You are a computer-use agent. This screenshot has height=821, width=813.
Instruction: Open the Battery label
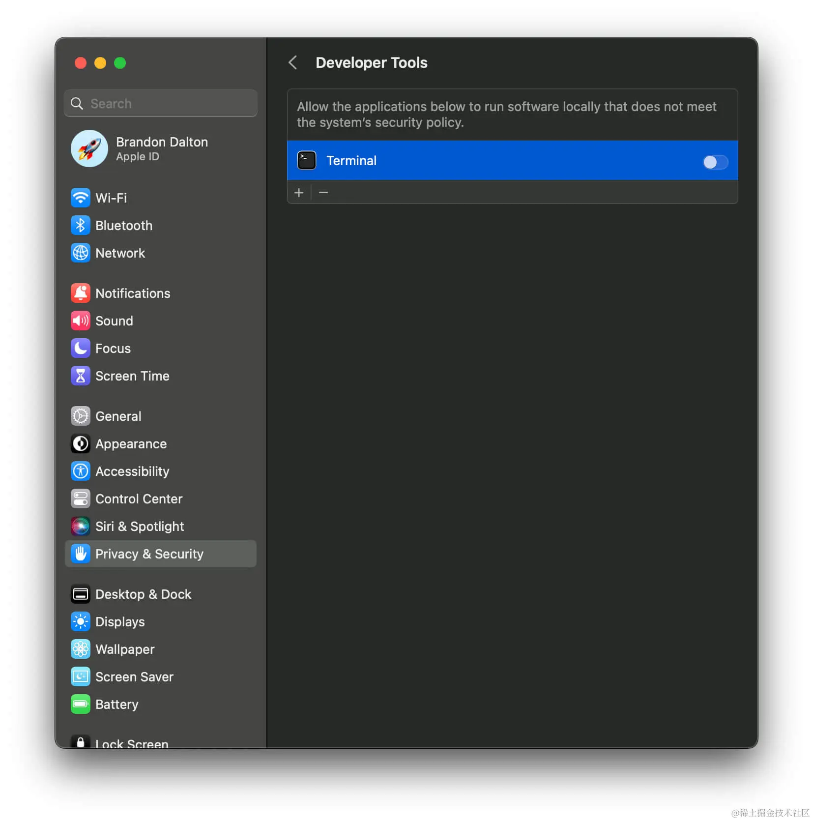click(116, 704)
